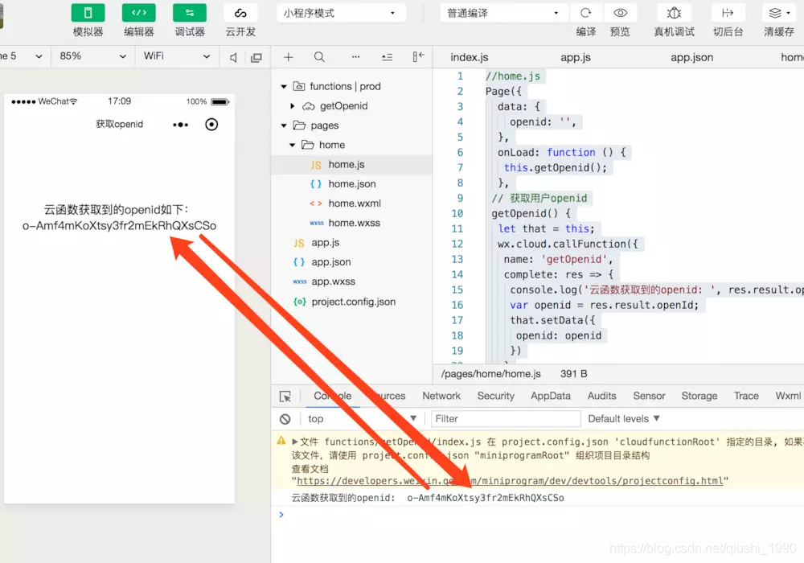Collapse the home folder
The image size is (804, 563).
293,145
